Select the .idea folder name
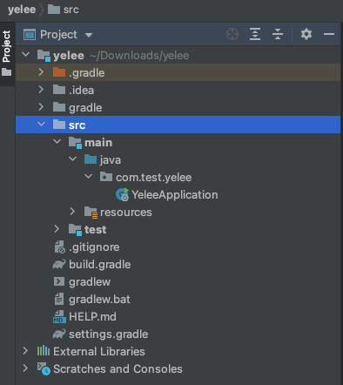The width and height of the screenshot is (343, 385). pyautogui.click(x=81, y=90)
